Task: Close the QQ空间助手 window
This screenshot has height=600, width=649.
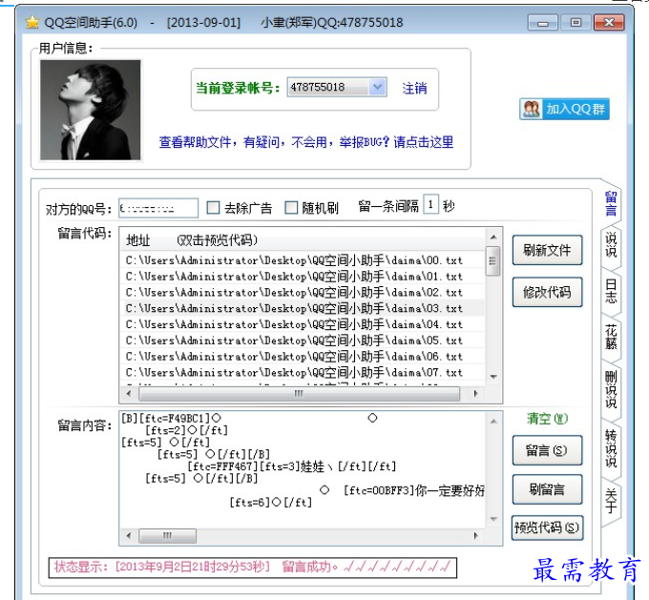Action: [609, 23]
